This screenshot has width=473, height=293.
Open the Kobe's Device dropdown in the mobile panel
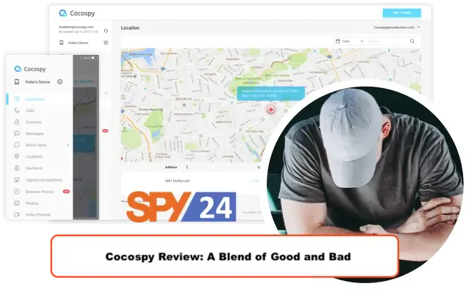pyautogui.click(x=60, y=82)
